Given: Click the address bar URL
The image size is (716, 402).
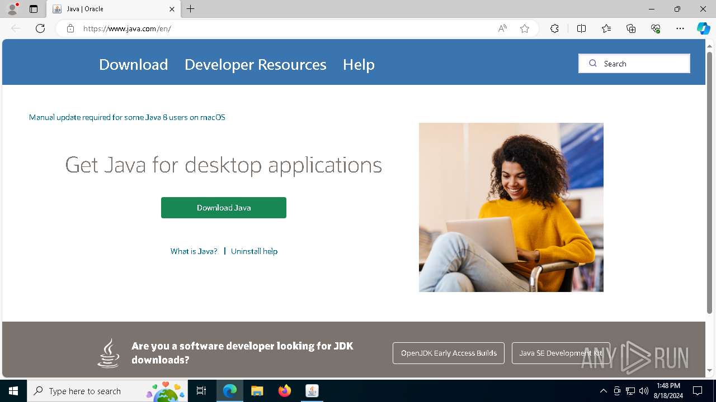Looking at the screenshot, I should pos(127,28).
